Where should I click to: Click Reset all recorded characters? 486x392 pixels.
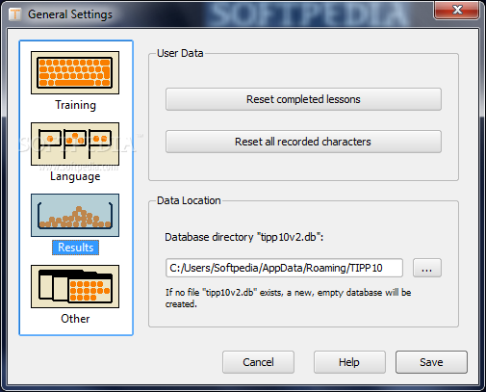point(303,142)
